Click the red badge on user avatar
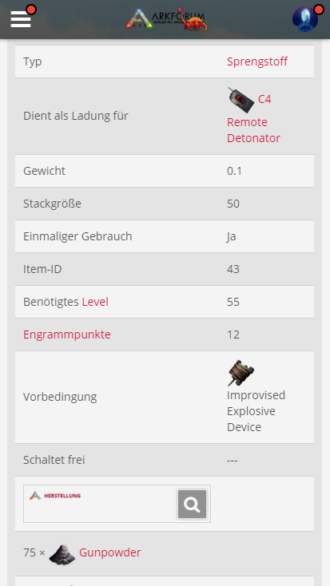Image resolution: width=330 pixels, height=586 pixels. tap(318, 10)
